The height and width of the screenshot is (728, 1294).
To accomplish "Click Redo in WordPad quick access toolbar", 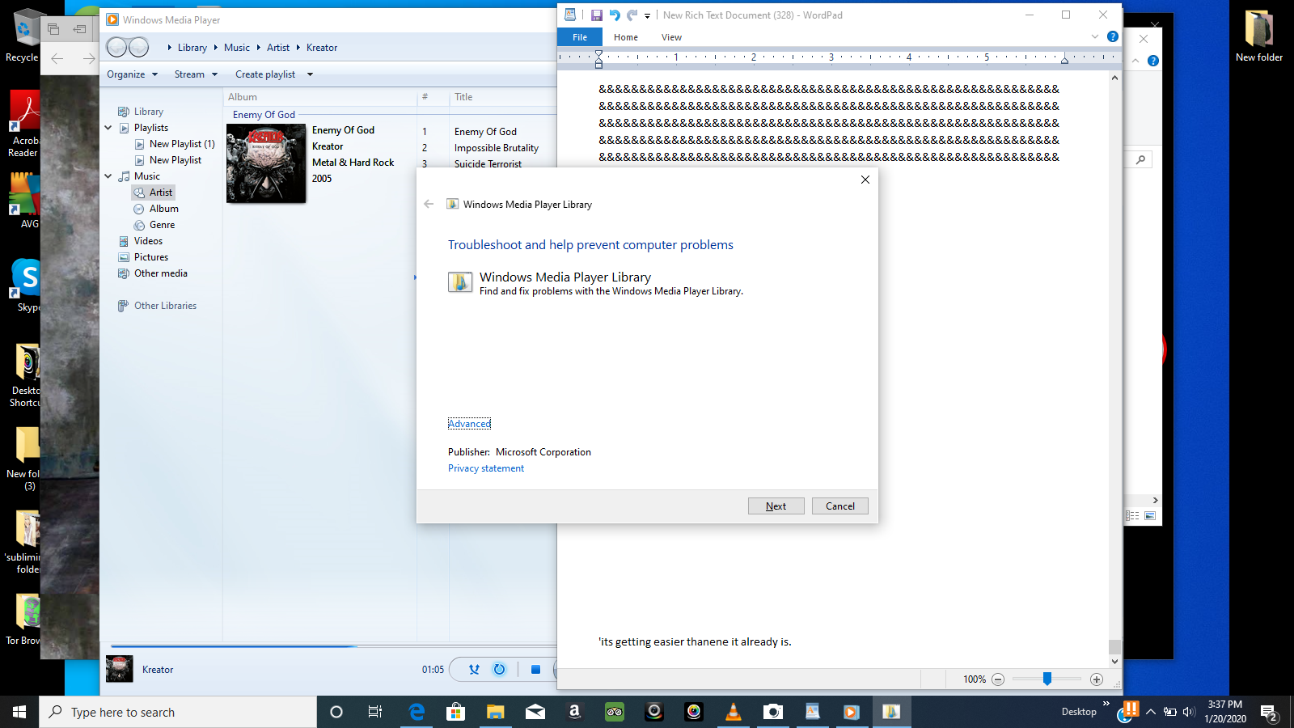I will (632, 15).
